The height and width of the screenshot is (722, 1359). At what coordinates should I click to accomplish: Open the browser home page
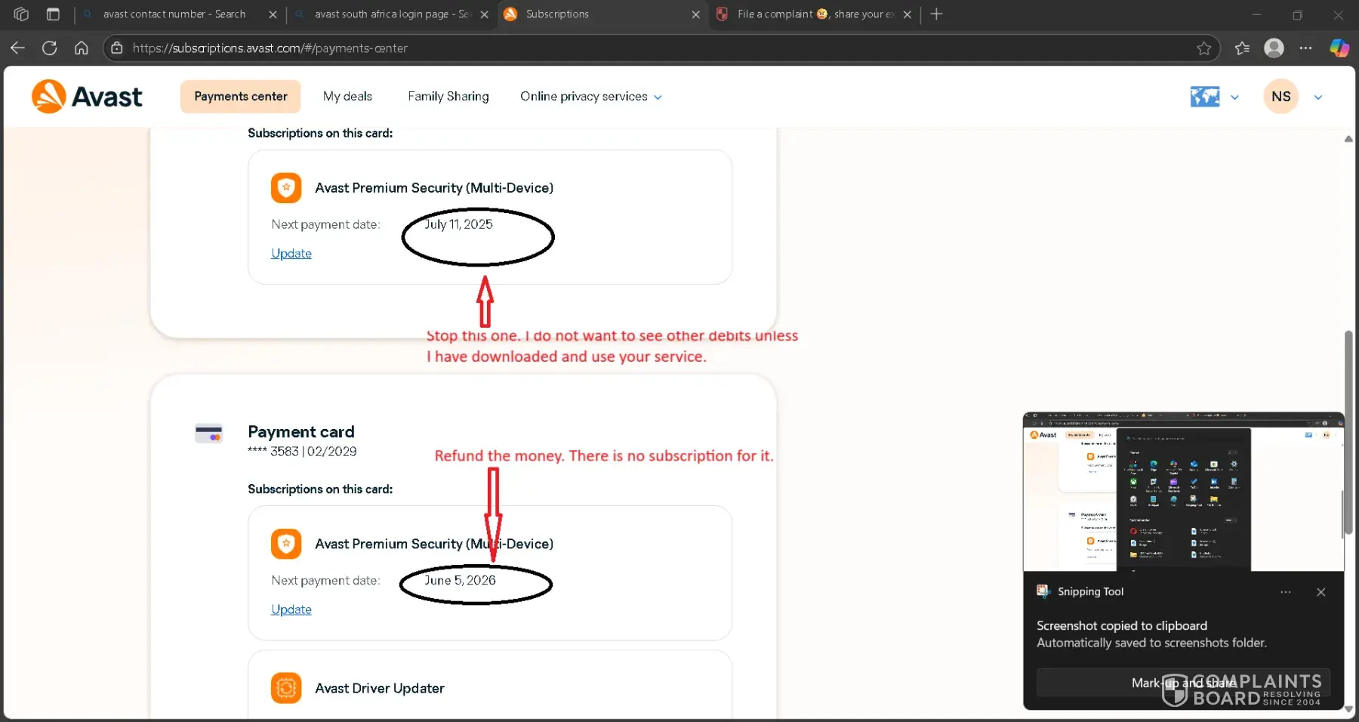[82, 48]
